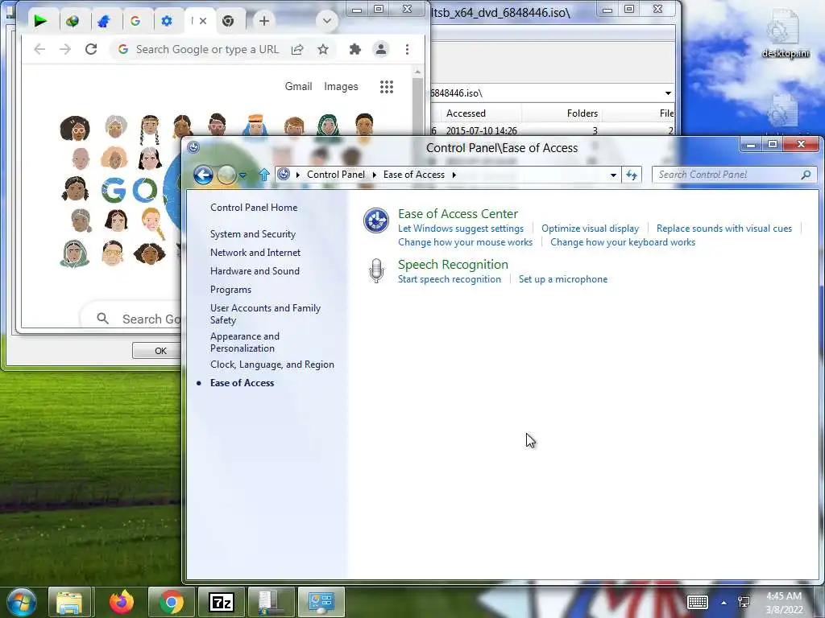Switch to the settings gear tab
825x618 pixels.
point(167,21)
